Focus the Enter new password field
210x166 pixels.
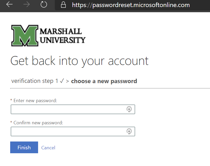(73, 109)
